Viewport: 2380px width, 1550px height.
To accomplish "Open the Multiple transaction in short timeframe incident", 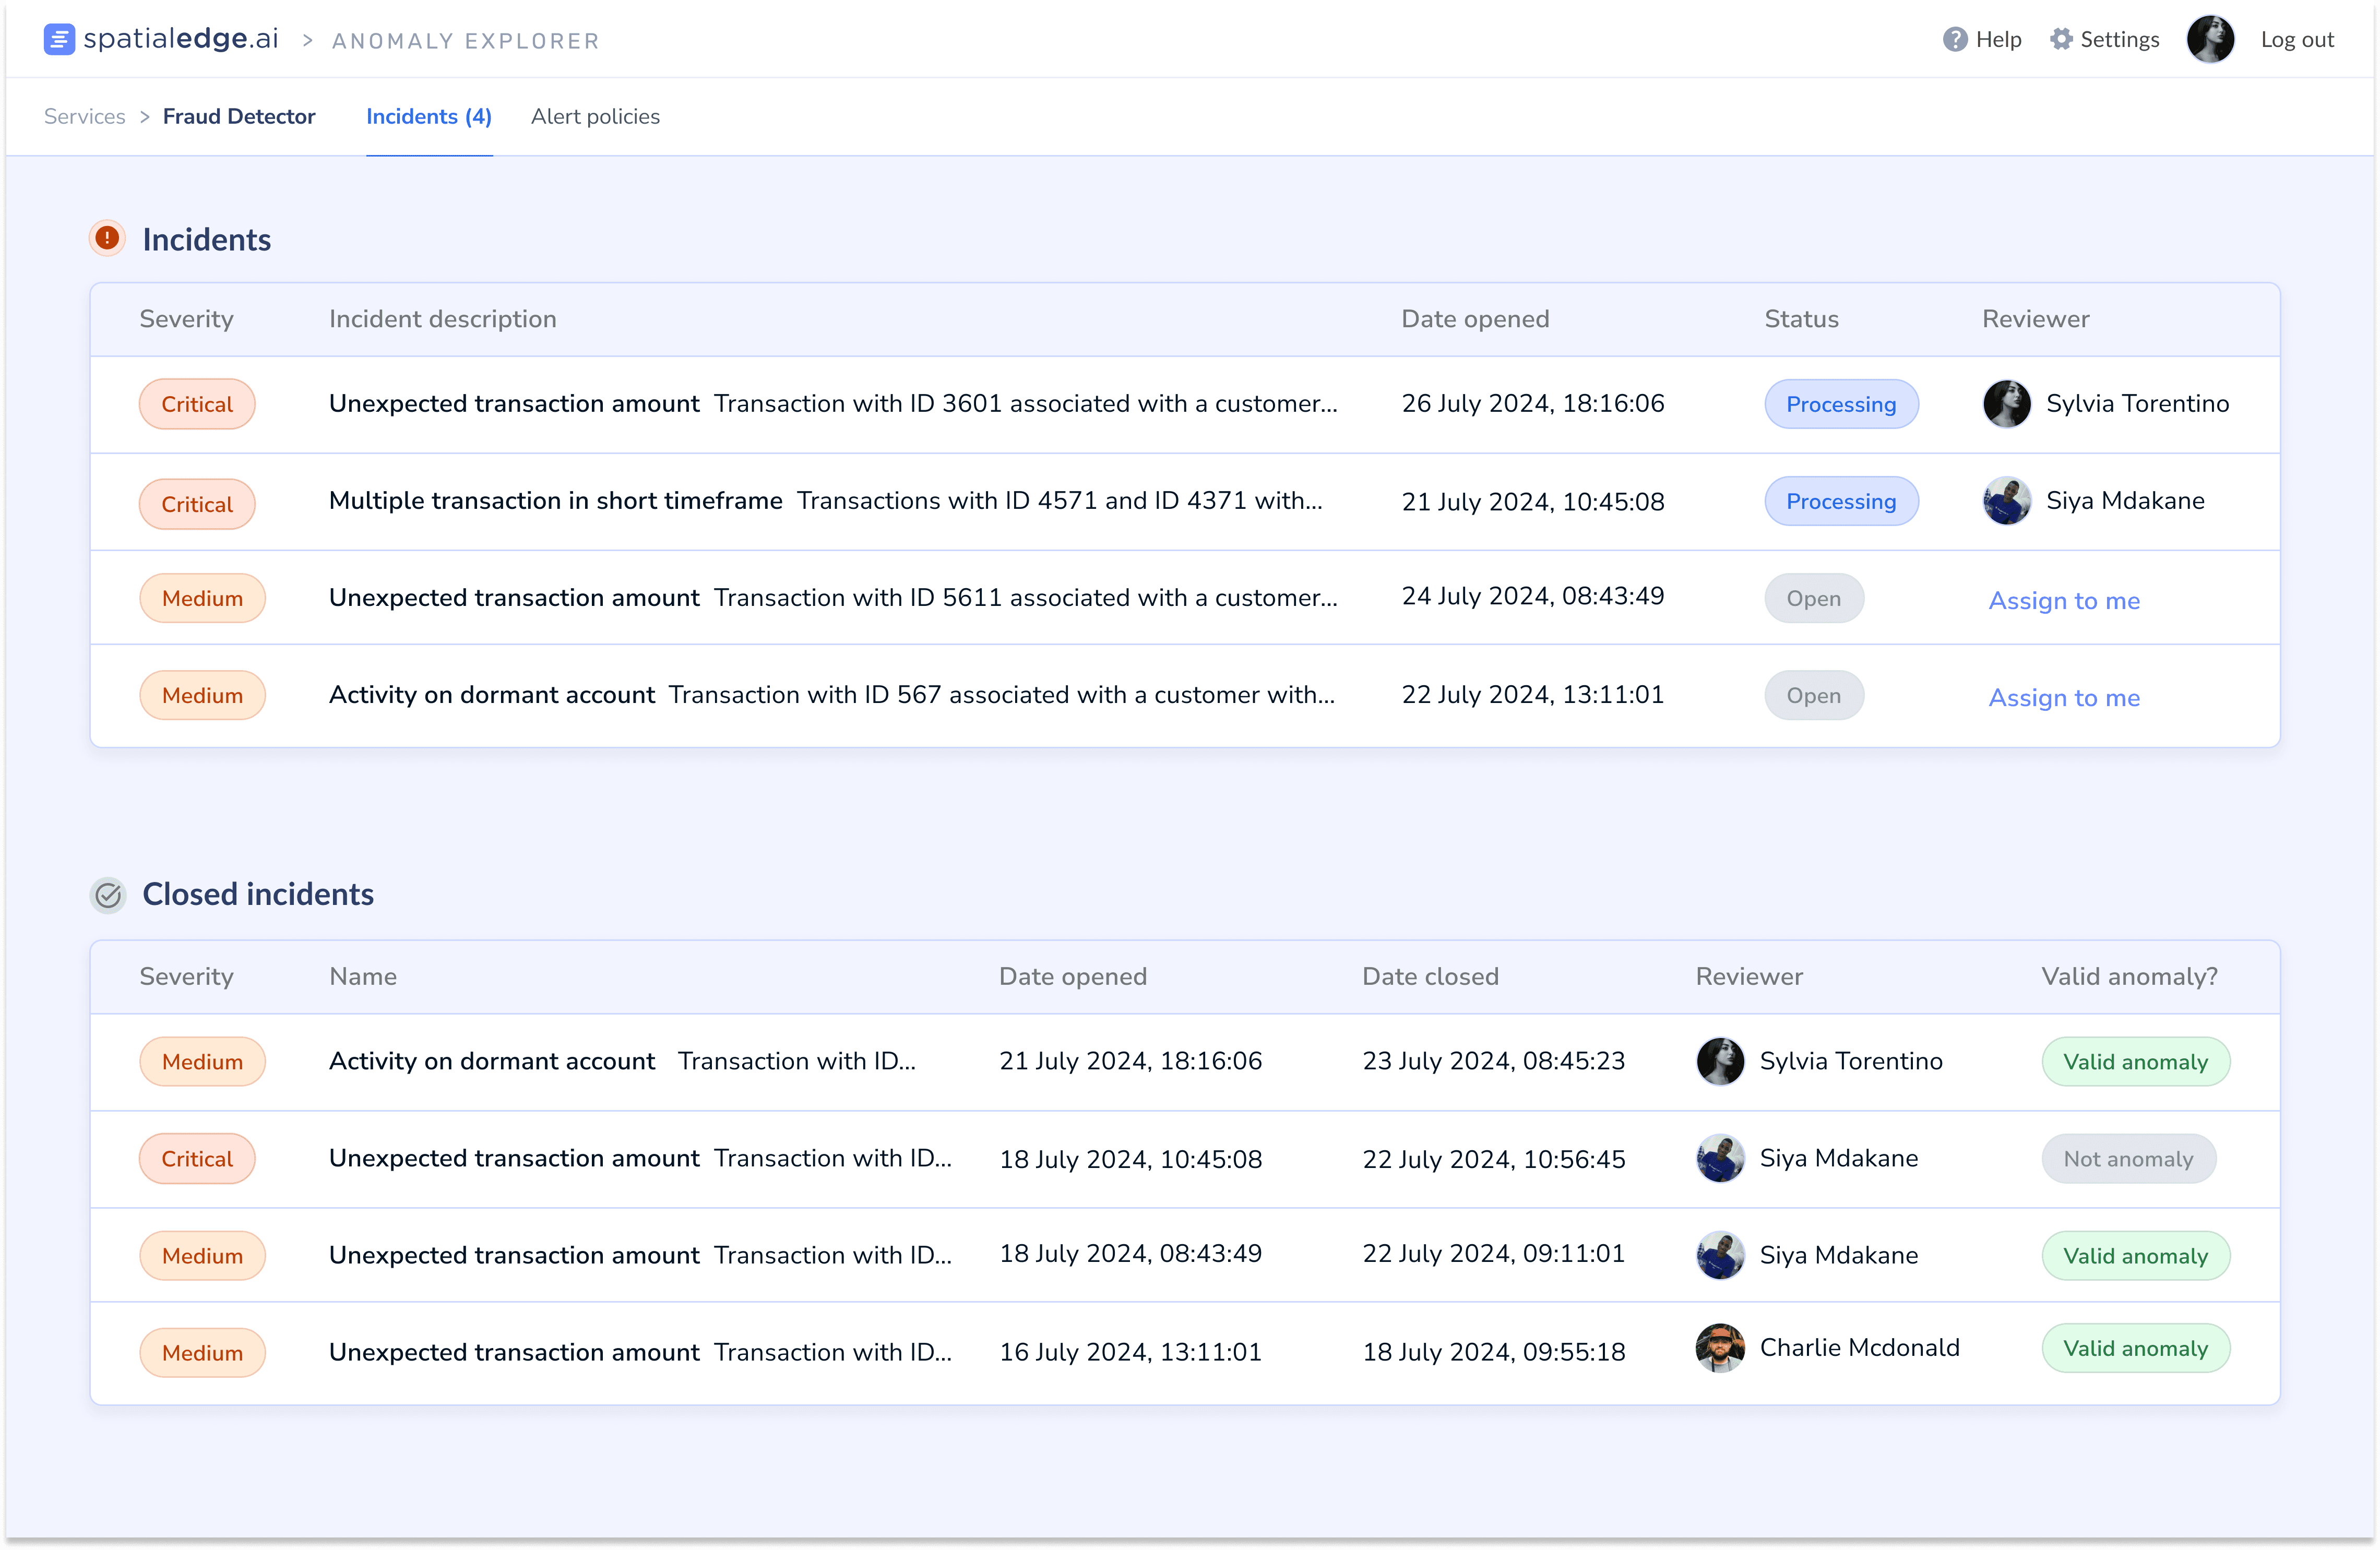I will click(x=555, y=501).
